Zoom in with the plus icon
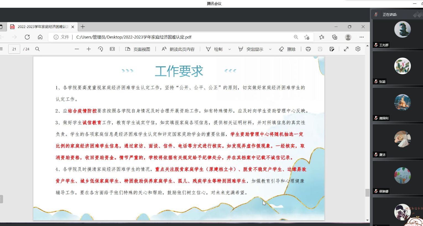The width and height of the screenshot is (423, 226). (88, 49)
